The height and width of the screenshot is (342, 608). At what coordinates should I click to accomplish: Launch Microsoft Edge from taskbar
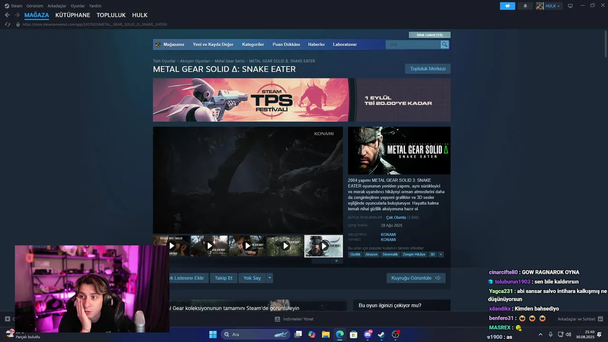[340, 334]
